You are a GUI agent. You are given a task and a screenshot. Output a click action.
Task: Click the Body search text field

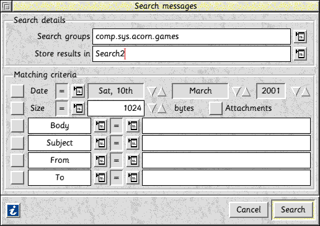coord(226,126)
